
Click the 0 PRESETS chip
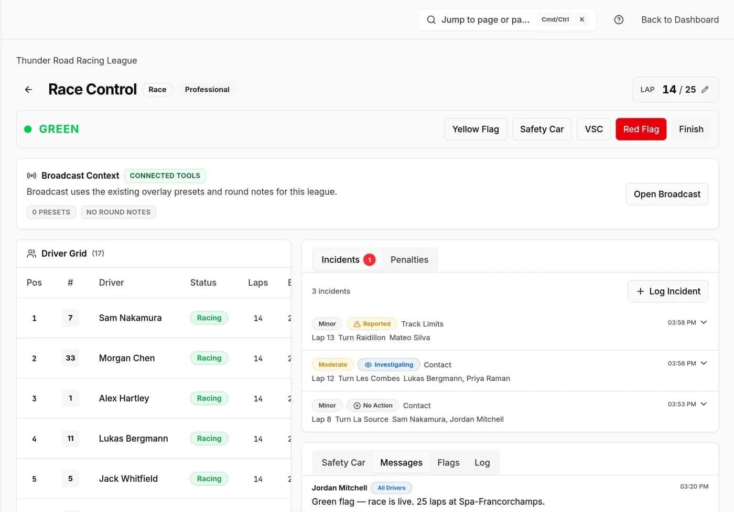(x=51, y=212)
